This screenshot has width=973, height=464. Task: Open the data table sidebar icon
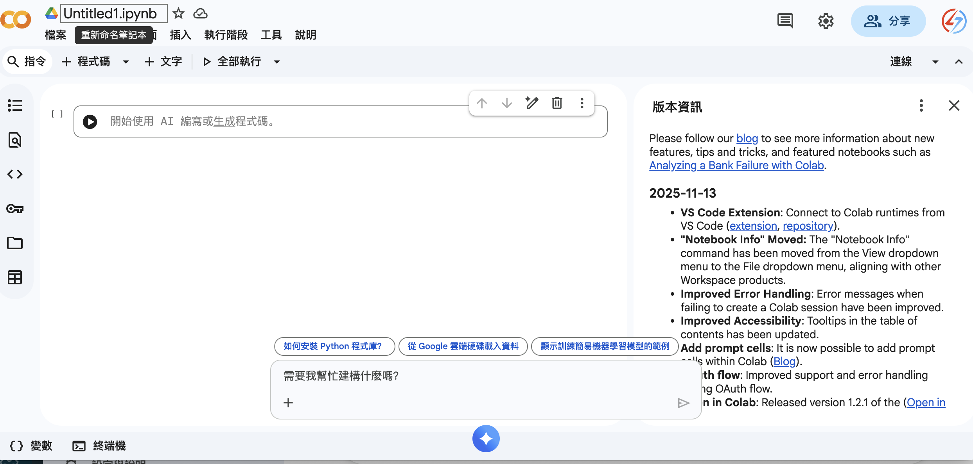tap(15, 277)
